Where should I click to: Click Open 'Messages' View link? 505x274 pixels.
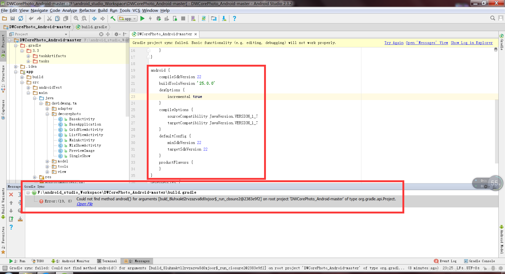coord(427,43)
